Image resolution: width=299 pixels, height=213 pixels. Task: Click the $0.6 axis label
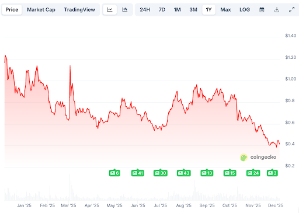pos(290,123)
